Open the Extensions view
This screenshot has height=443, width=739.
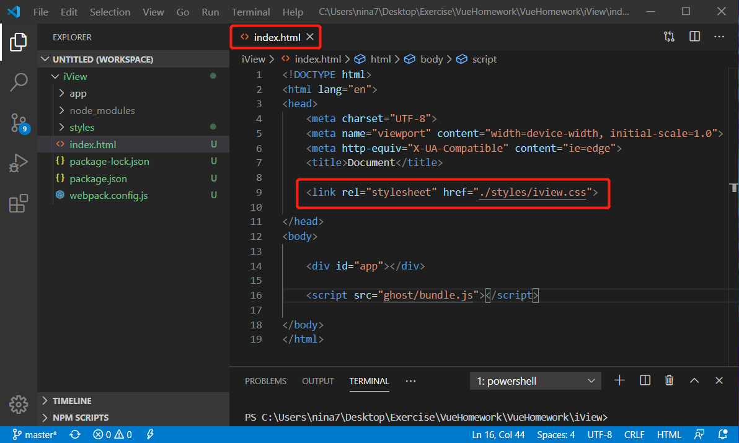(x=19, y=203)
